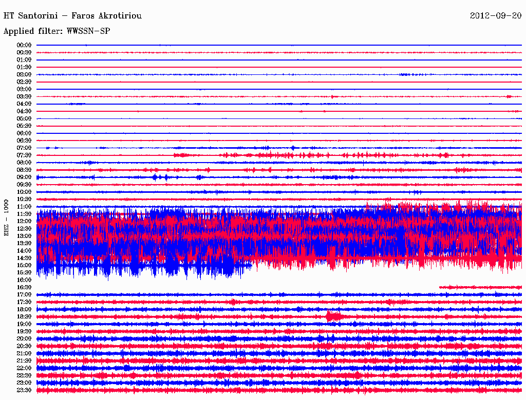Select the 17:00 time label
526x400 pixels.
click(24, 295)
